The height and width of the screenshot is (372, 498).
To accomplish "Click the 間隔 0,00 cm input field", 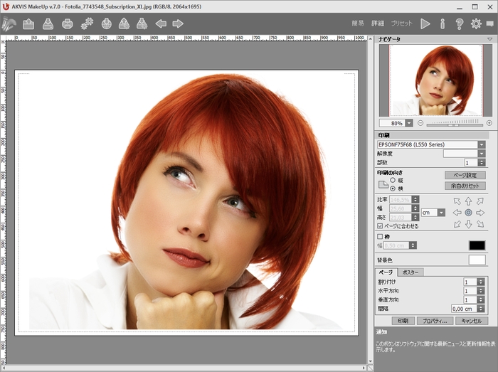I will (x=464, y=309).
